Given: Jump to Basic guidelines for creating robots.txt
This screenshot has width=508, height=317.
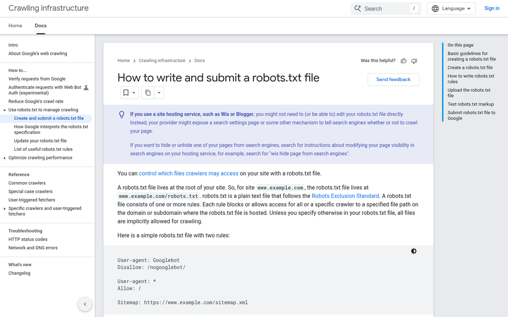Looking at the screenshot, I should pos(471,56).
